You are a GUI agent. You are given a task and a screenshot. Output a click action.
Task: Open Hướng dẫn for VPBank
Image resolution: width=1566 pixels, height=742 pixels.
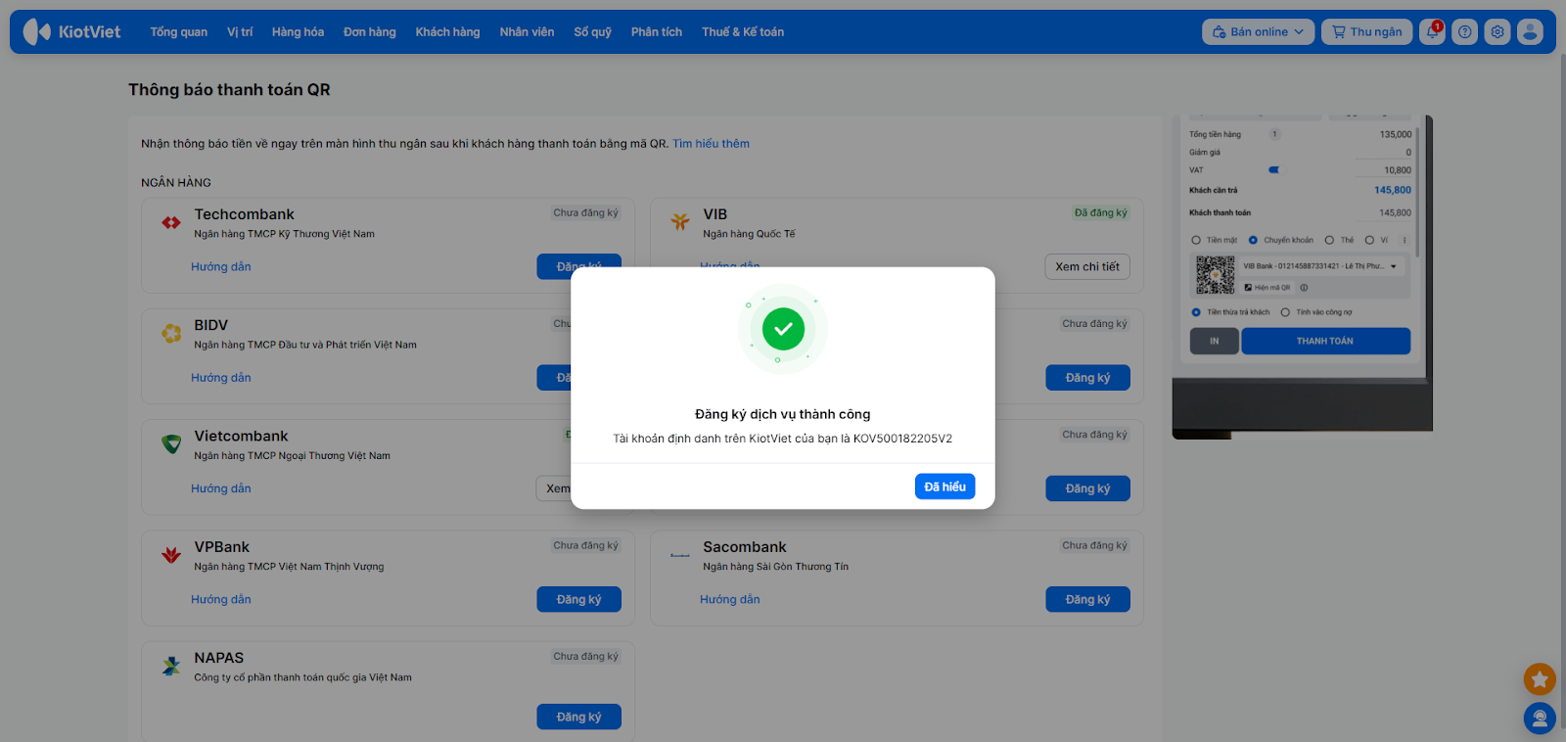pyautogui.click(x=221, y=599)
